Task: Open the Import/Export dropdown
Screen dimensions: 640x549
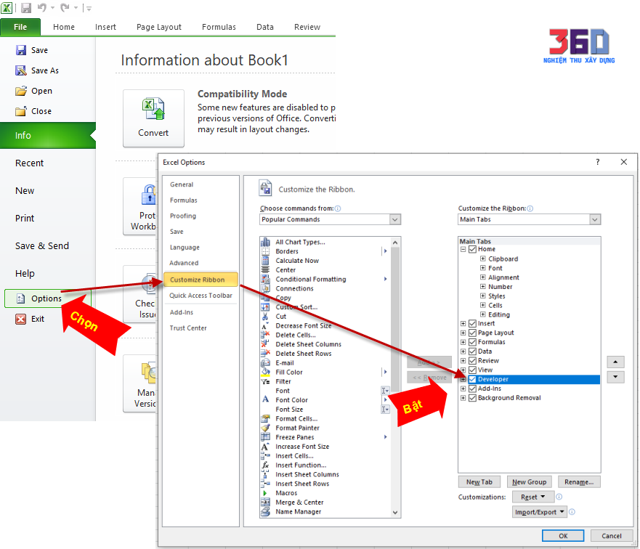Action: pos(540,512)
